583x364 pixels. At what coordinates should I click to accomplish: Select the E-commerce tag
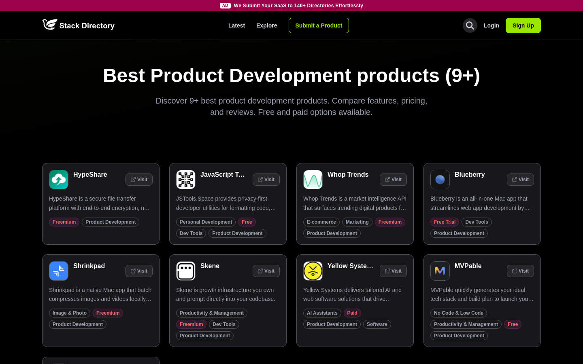pos(321,222)
